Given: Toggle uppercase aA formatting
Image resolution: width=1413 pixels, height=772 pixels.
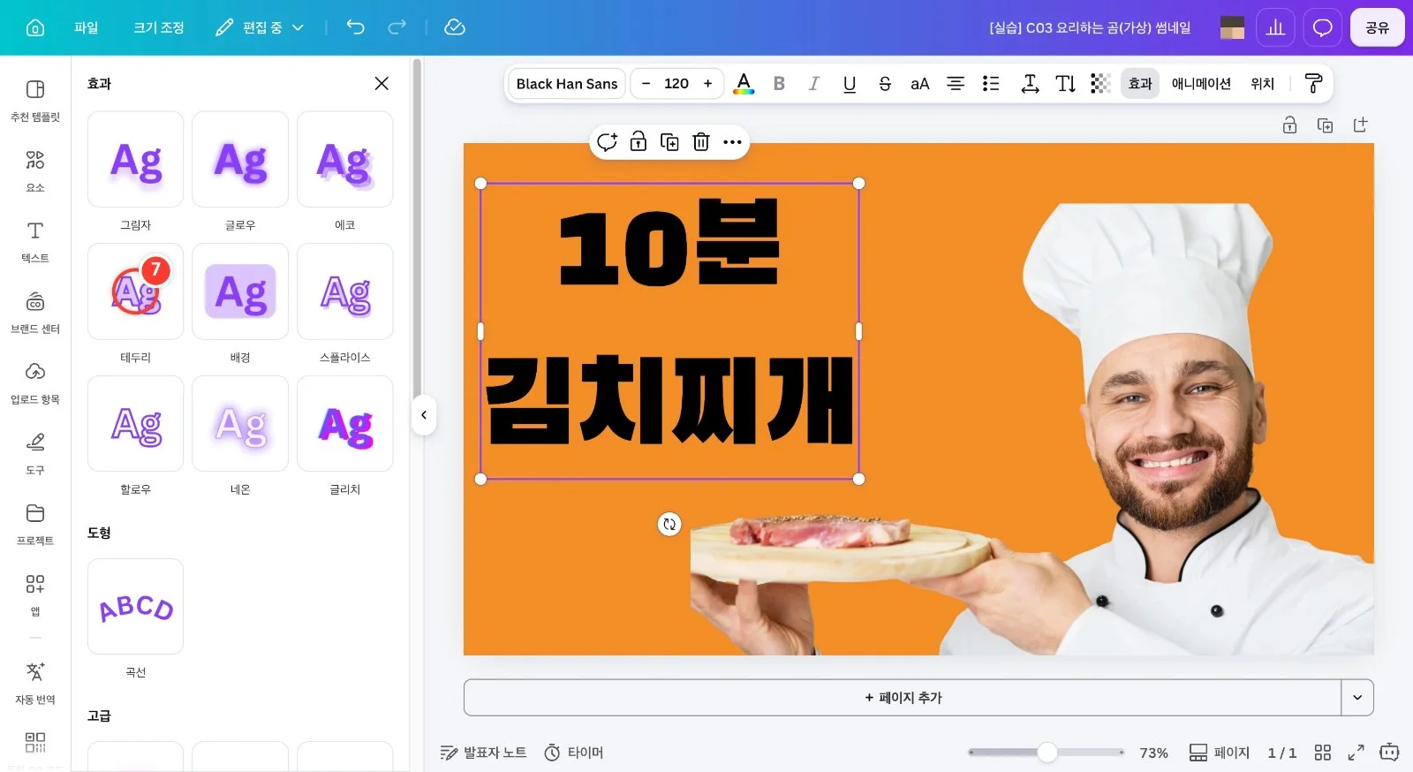Looking at the screenshot, I should [920, 83].
